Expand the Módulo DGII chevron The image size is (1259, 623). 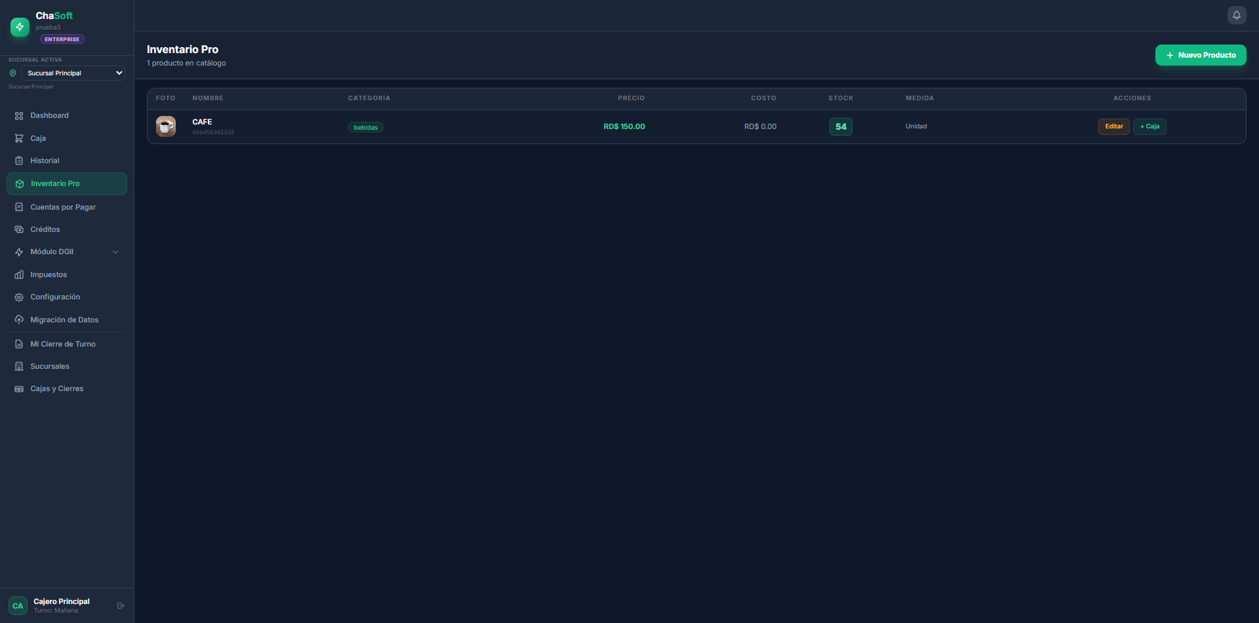click(x=115, y=252)
